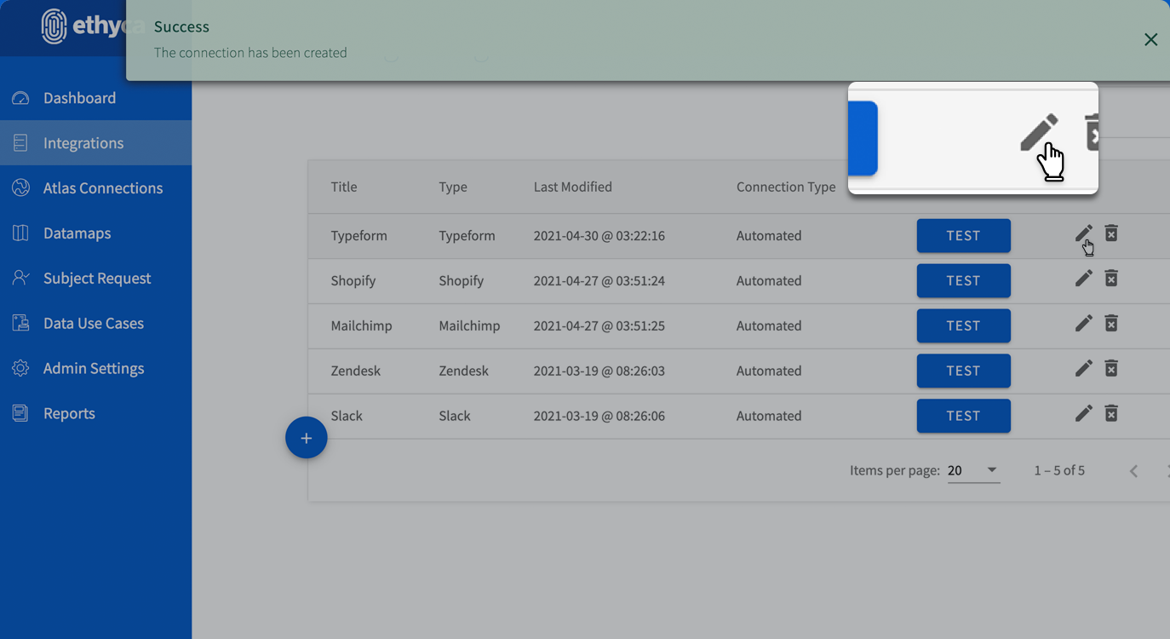This screenshot has height=639, width=1170.
Task: Click the '1 – 5 of 5' pagination text
Action: pos(1059,470)
